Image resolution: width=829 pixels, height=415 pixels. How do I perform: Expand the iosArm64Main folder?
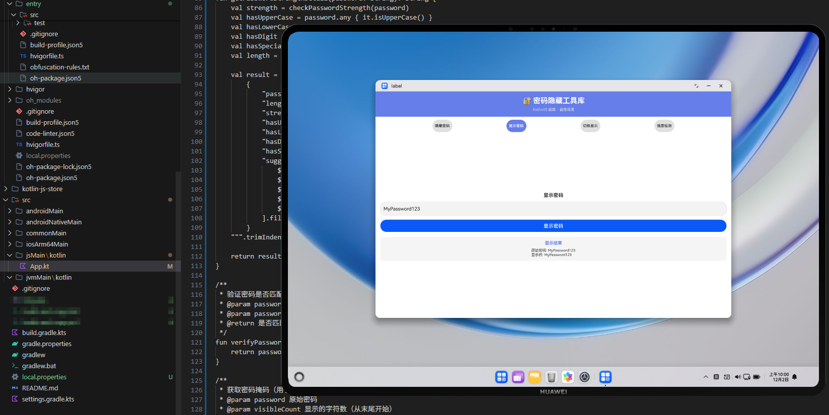10,244
